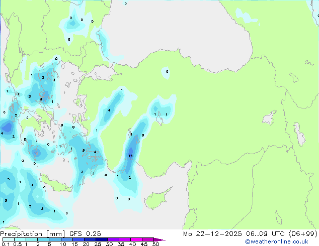Select the 5–10 mm legend color swatch
The height and width of the screenshot is (246, 319).
(x=55, y=239)
